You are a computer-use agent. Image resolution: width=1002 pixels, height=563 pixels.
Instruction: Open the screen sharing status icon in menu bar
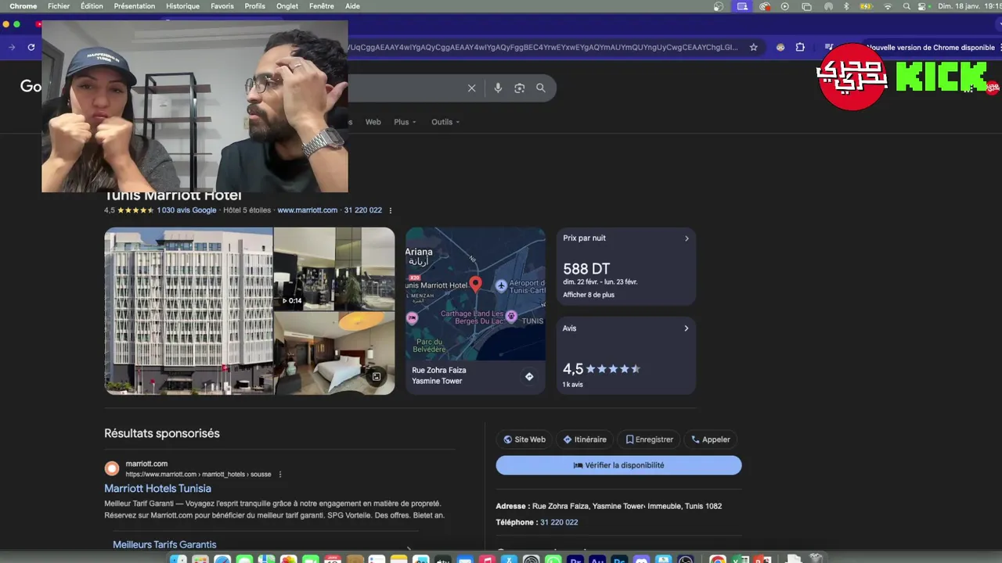(x=742, y=6)
